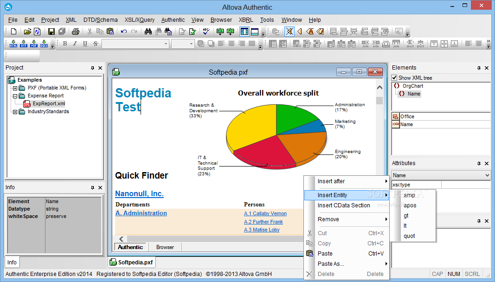Open the Remove submenu

point(346,219)
